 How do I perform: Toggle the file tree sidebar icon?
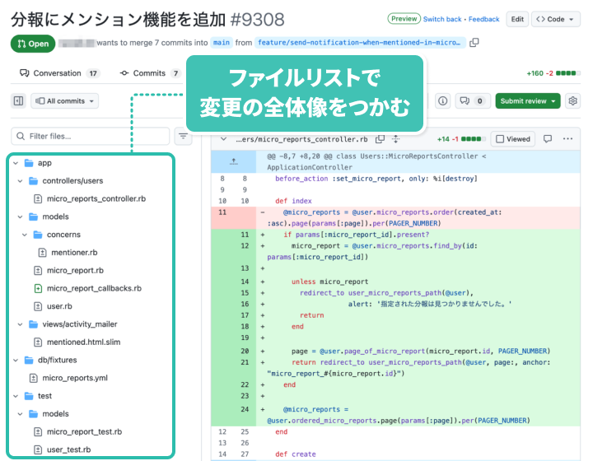pyautogui.click(x=18, y=101)
